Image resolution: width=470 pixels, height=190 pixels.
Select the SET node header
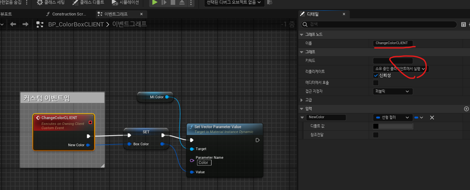pyautogui.click(x=146, y=132)
